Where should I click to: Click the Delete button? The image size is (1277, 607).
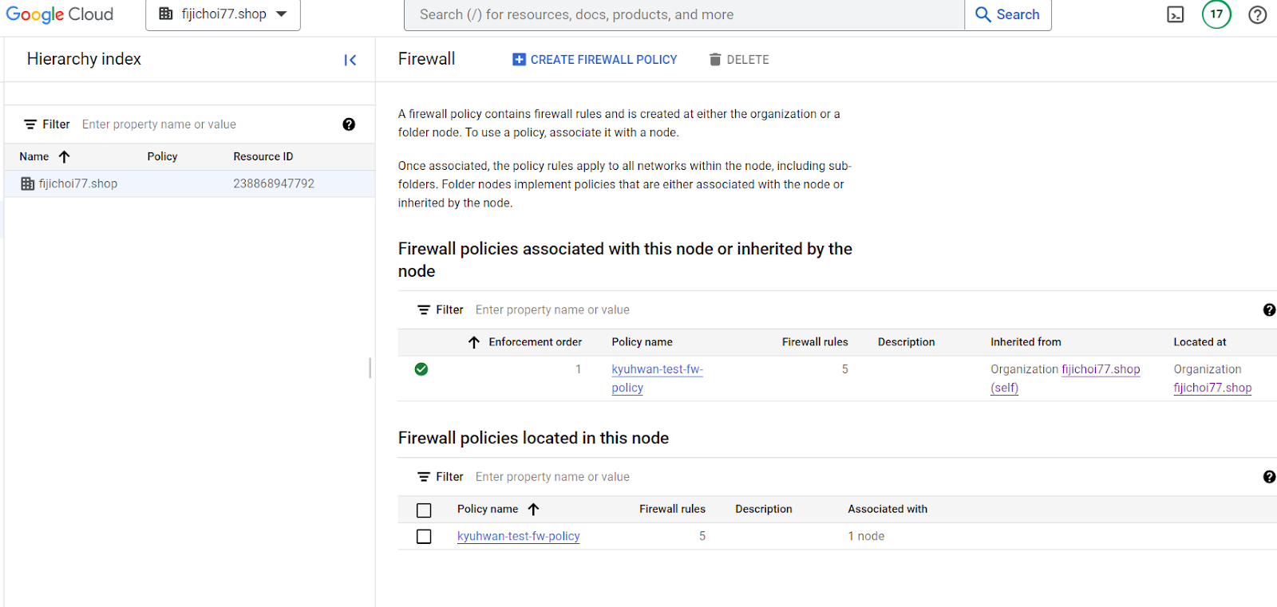click(x=739, y=60)
